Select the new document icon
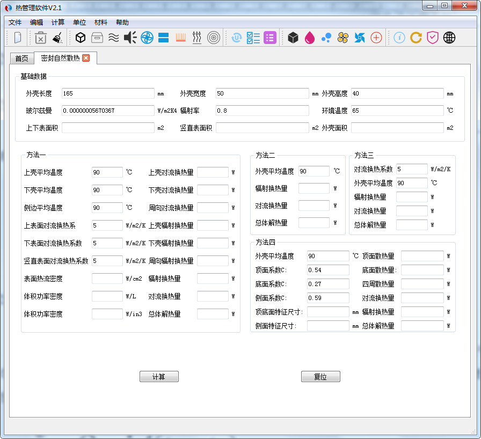 click(17, 38)
